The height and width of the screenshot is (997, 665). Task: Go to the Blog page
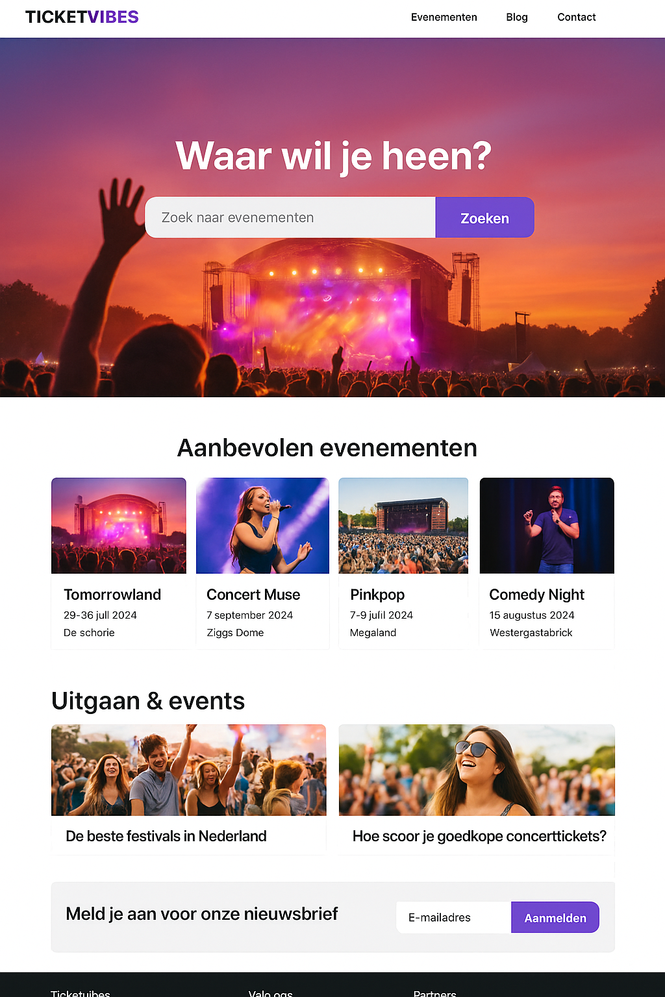point(517,17)
